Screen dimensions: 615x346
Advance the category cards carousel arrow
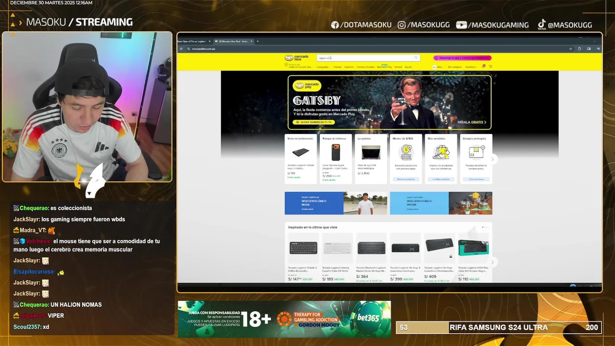(492, 159)
